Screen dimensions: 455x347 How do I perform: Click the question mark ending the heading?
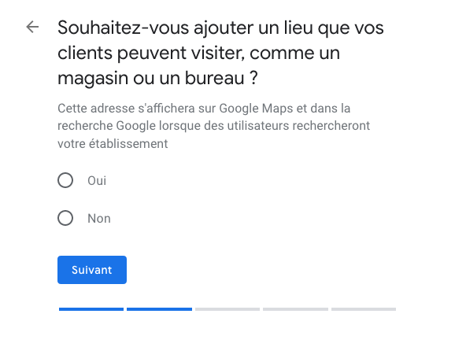point(253,78)
